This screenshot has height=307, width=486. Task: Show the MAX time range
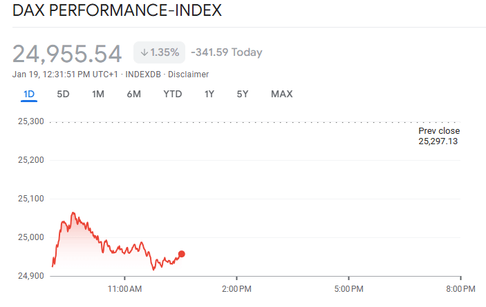pyautogui.click(x=282, y=94)
